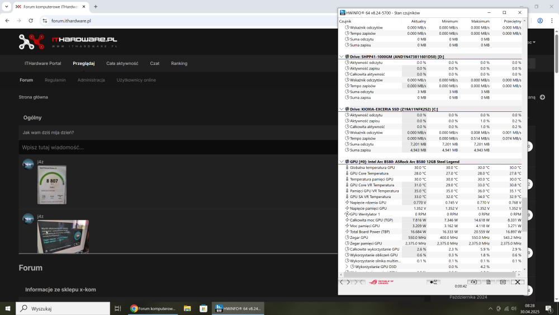
Task: Click the Użytkownicy online link
Action: coord(136,80)
